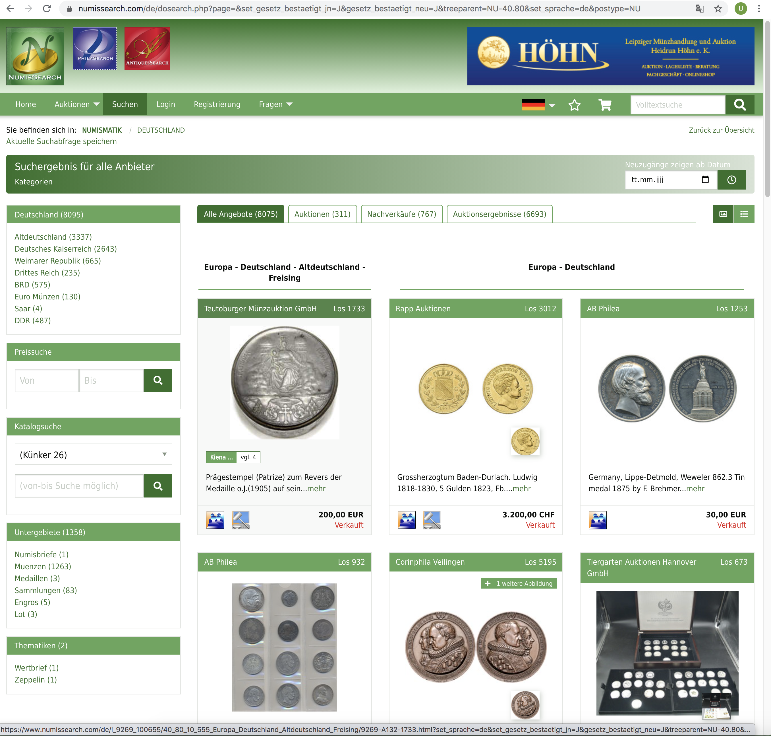Open the German flag language dropdown

pos(538,105)
